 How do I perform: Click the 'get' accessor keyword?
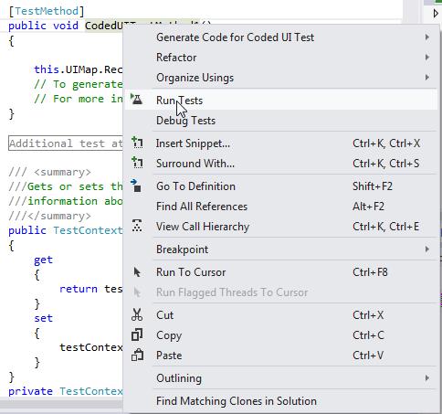coord(43,260)
